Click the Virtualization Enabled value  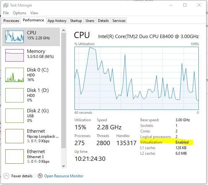pyautogui.click(x=182, y=142)
